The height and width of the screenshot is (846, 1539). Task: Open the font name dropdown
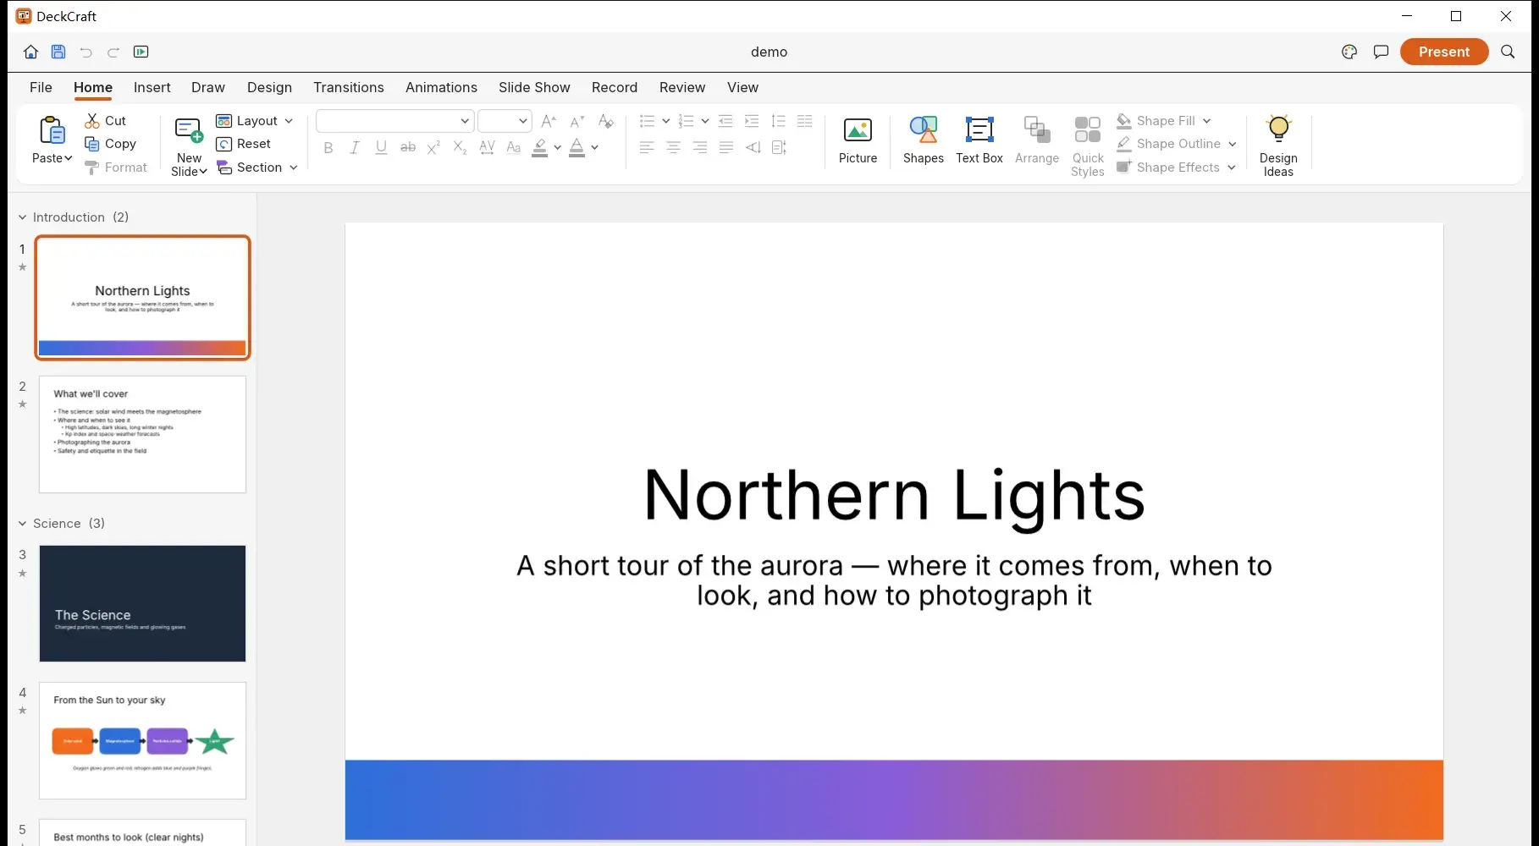coord(465,121)
